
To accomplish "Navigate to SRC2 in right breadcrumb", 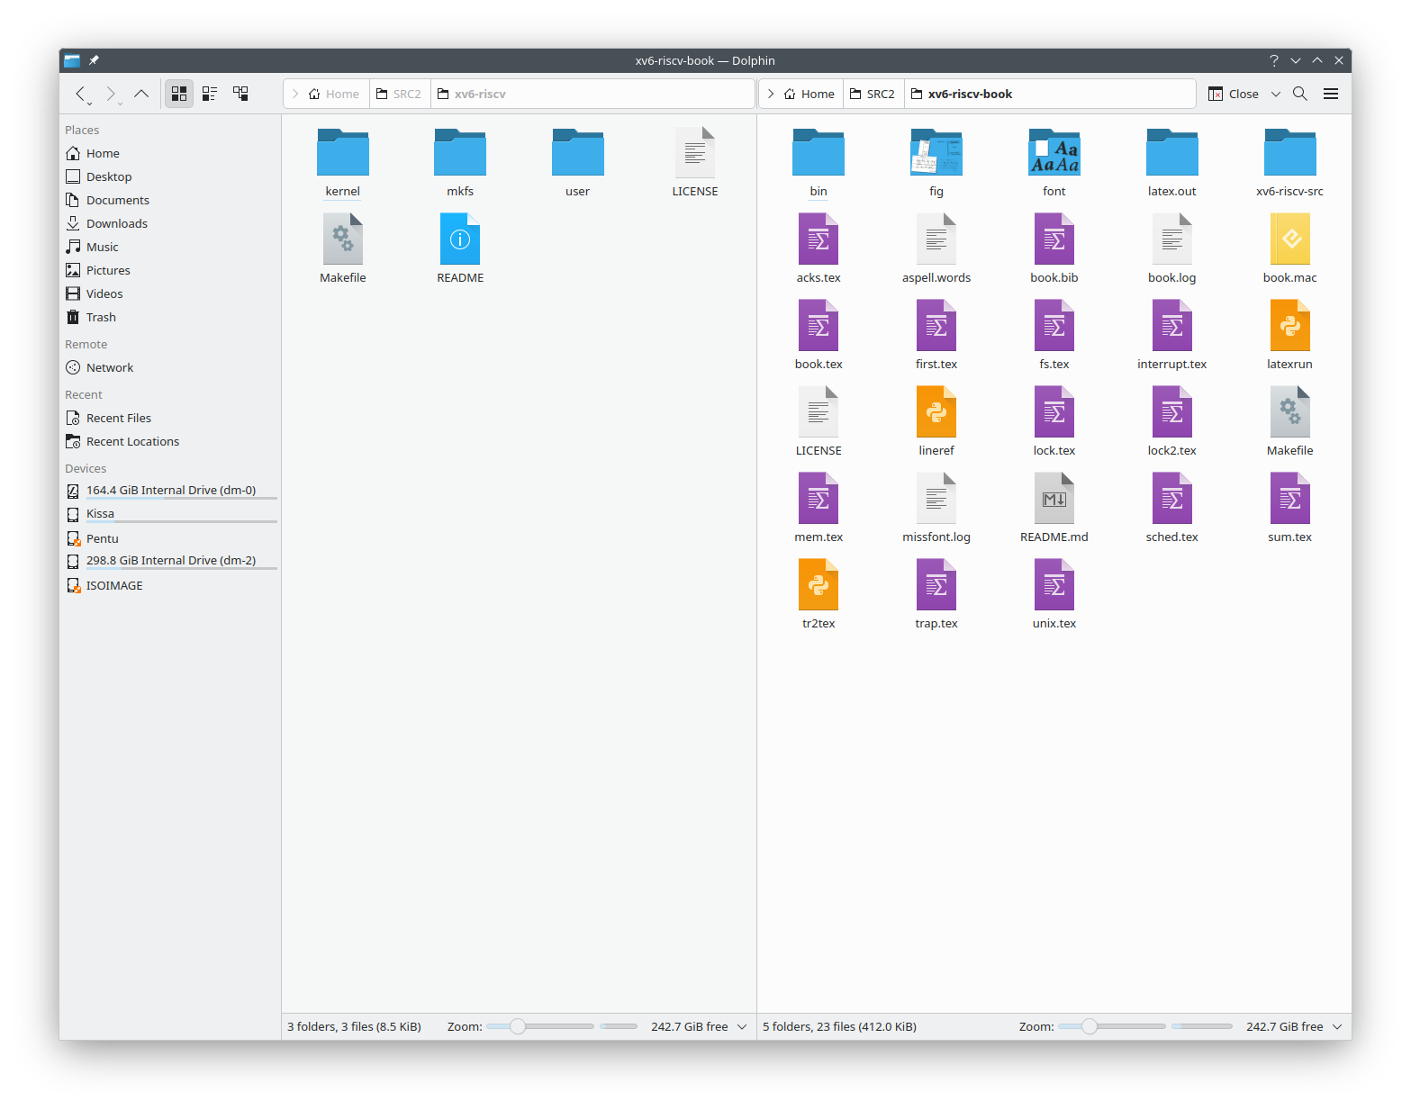I will click(x=873, y=94).
